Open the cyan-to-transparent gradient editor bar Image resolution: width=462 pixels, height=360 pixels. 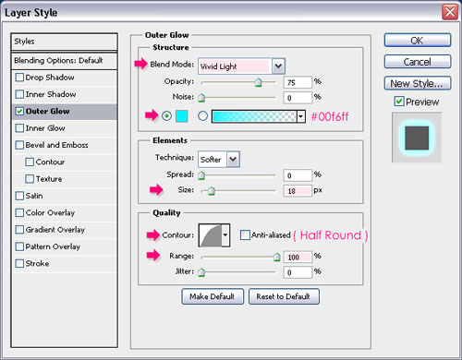254,116
